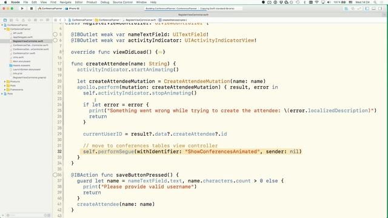Click the build activity status area
Image resolution: width=388 pixels, height=218 pixels.
193,8
